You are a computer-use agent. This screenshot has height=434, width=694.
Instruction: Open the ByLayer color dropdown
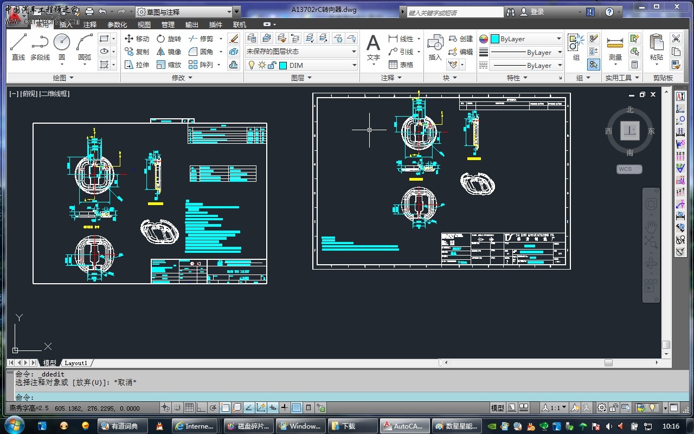coord(526,39)
